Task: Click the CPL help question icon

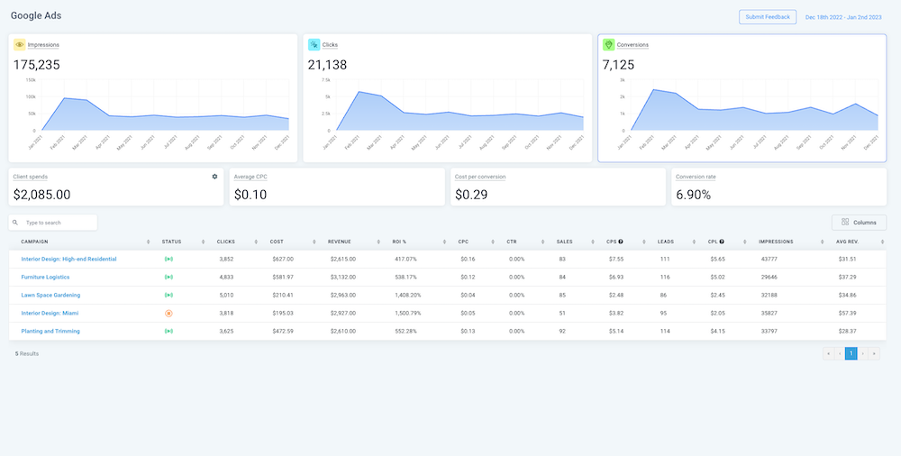Action: click(722, 242)
